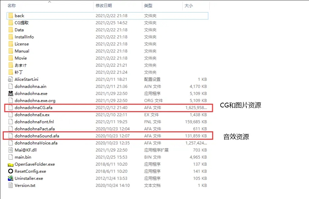
Task: Click the 补丁 folder icon
Action: coord(11,72)
